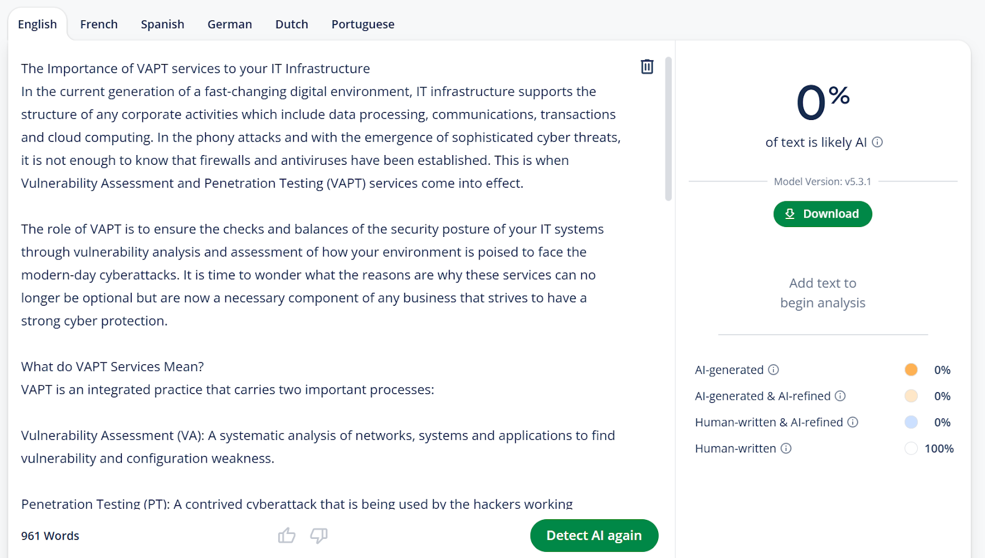Click the paragraph starting 'The role of VAPT'

point(313,275)
